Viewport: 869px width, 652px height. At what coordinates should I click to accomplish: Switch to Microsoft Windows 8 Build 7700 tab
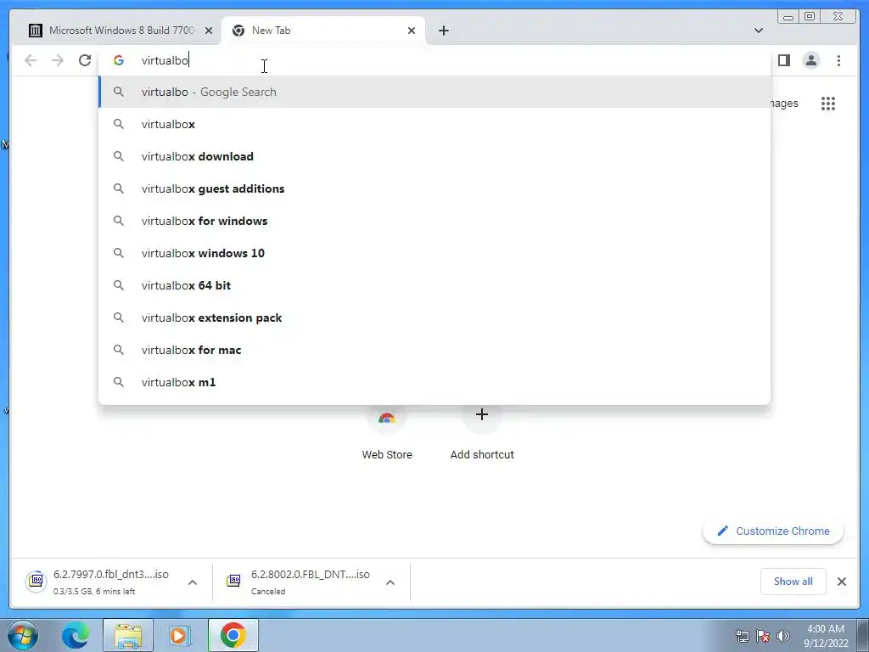(x=121, y=31)
